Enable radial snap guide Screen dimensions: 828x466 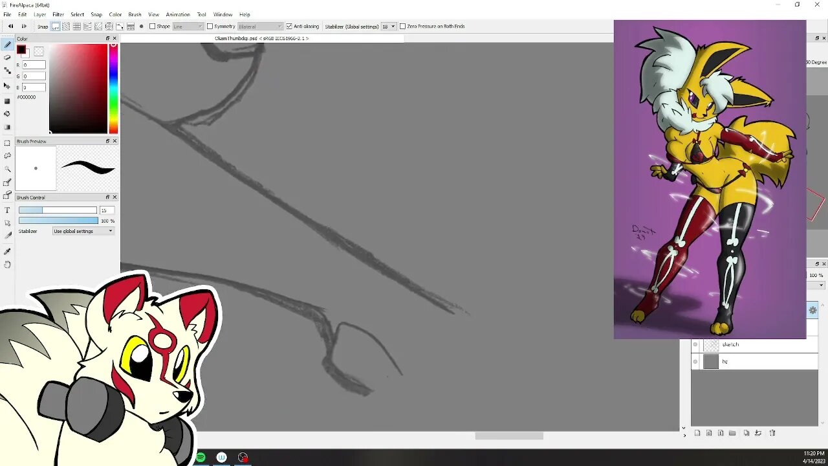click(98, 27)
